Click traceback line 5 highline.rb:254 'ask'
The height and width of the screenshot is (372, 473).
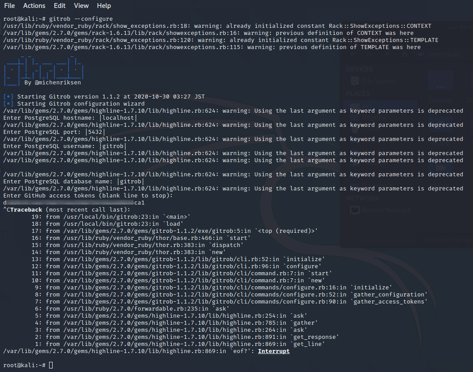pos(171,316)
